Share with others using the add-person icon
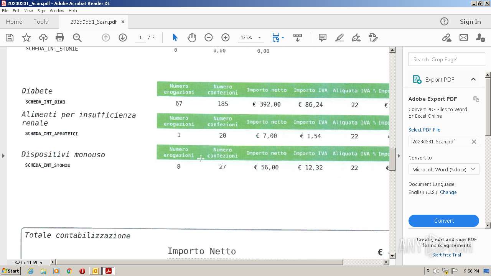The width and height of the screenshot is (491, 276). coord(480,38)
